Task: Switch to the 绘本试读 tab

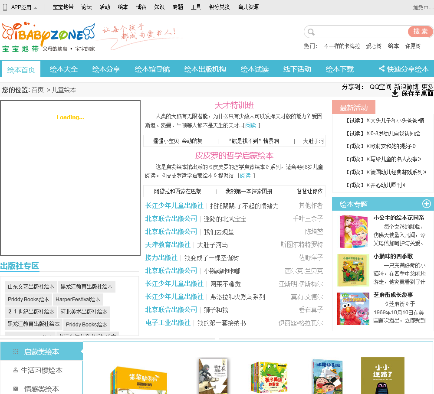Action: pyautogui.click(x=255, y=69)
